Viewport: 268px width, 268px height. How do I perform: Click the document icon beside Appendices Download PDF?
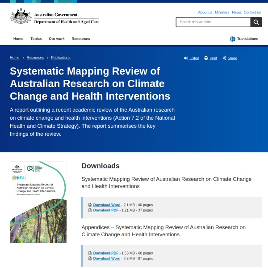click(x=90, y=253)
